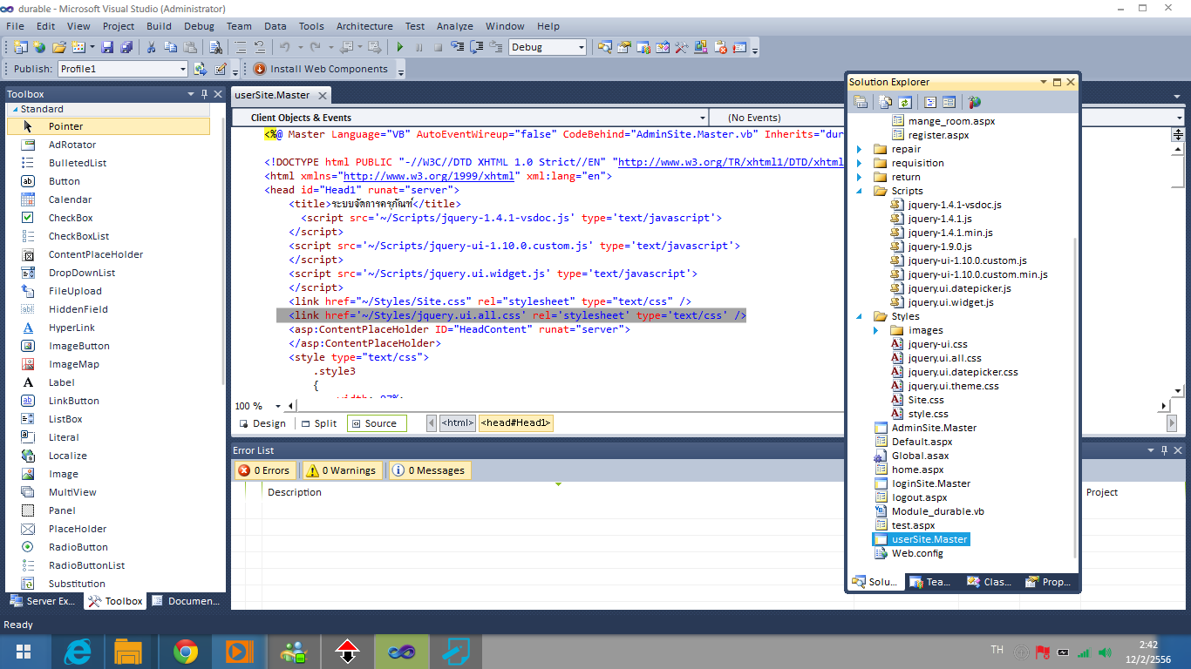Click the Save All toolbar icon
The height and width of the screenshot is (669, 1191).
tap(126, 47)
